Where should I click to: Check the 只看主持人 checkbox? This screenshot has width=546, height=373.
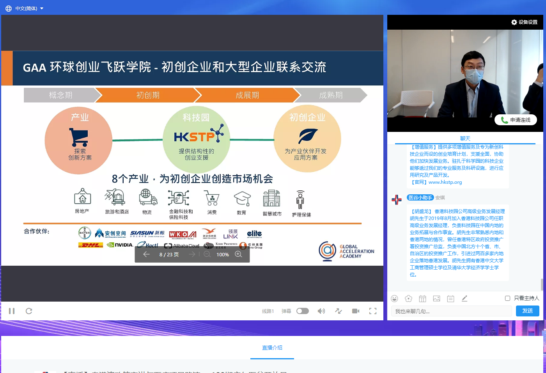(x=507, y=298)
